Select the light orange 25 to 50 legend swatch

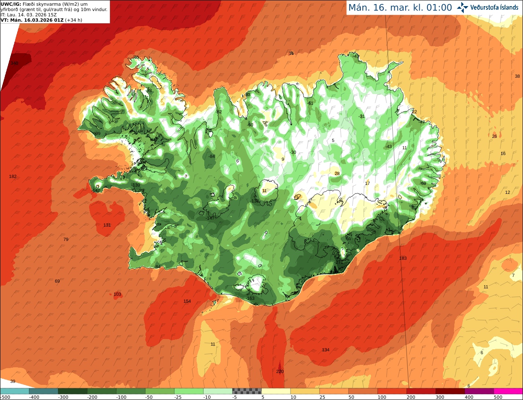pyautogui.click(x=334, y=391)
